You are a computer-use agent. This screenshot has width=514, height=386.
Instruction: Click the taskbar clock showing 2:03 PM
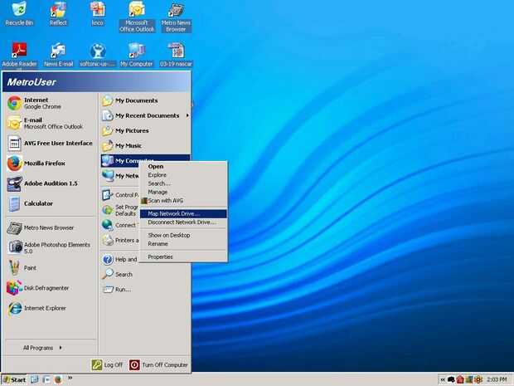pyautogui.click(x=497, y=379)
